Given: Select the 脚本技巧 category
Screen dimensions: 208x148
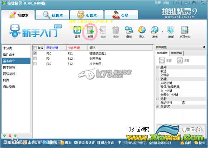Looking at the screenshot, I should pyautogui.click(x=16, y=68).
